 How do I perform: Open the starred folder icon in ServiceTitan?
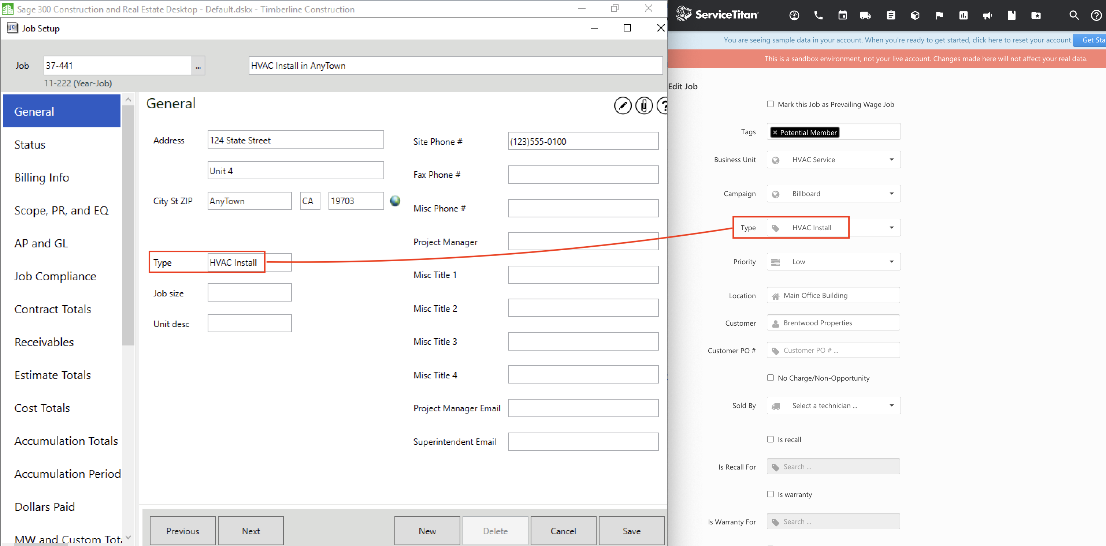[x=1036, y=15]
